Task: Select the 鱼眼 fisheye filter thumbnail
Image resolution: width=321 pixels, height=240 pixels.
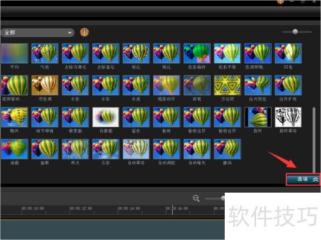Action: [x=45, y=149]
